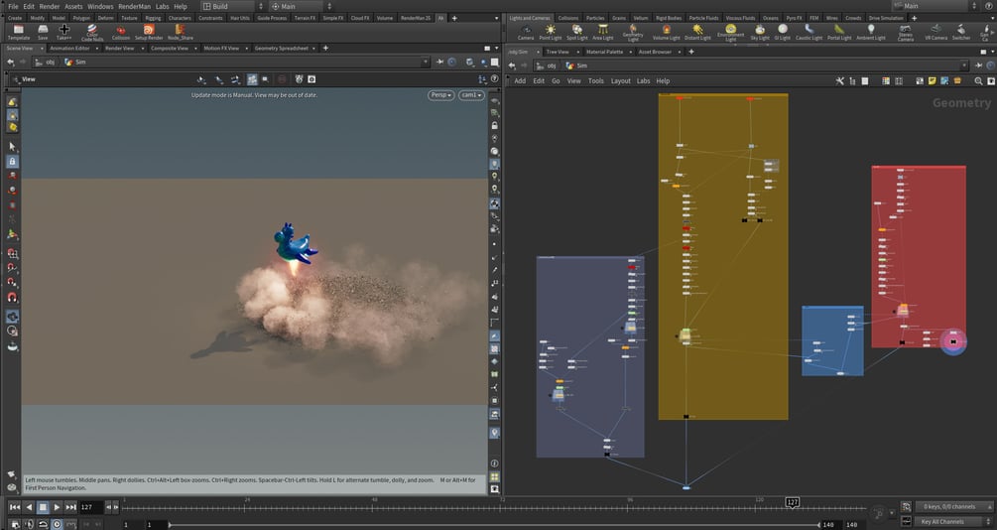
Task: Add an Area Light from the shelf
Action: pyautogui.click(x=603, y=33)
